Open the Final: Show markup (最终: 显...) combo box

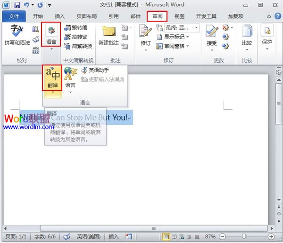pos(182,28)
